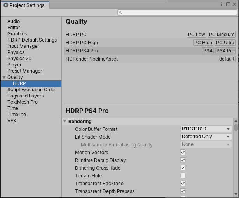
Task: Click the search magnifier icon
Action: click(x=121, y=12)
